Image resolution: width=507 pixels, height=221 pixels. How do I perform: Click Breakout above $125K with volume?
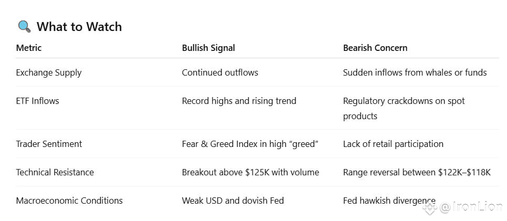coord(250,172)
